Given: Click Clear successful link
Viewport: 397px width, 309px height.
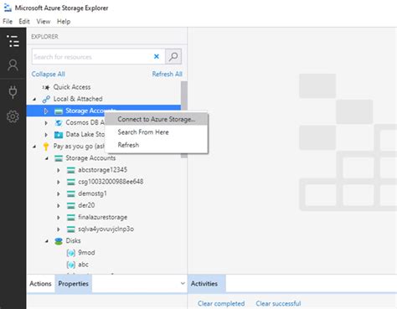Looking at the screenshot, I should 278,303.
